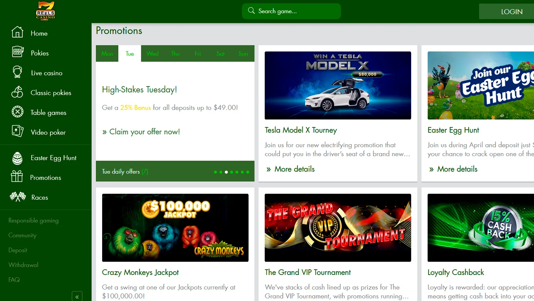Select the Live casino headset icon
The height and width of the screenshot is (301, 534).
[17, 72]
